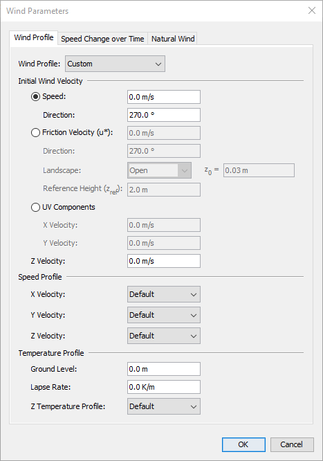Open the Speed Profile Z Velocity dropdown
This screenshot has width=323, height=461.
[164, 336]
